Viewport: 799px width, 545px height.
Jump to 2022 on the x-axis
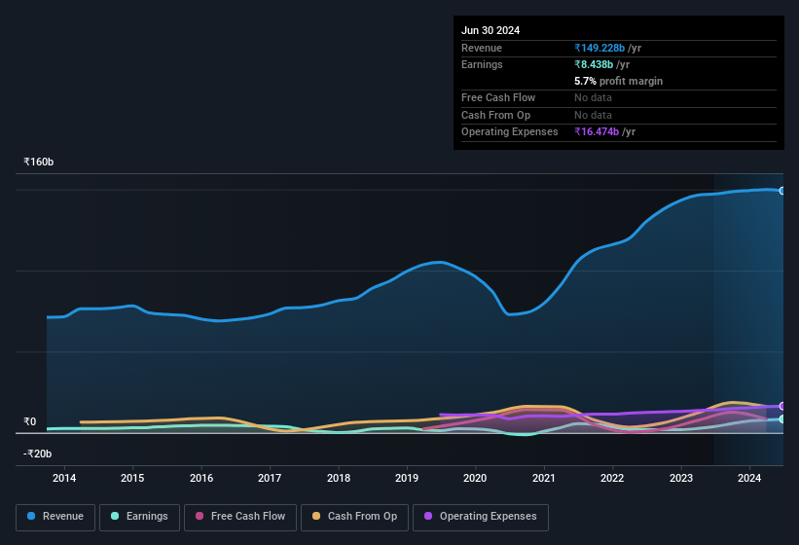(x=612, y=478)
